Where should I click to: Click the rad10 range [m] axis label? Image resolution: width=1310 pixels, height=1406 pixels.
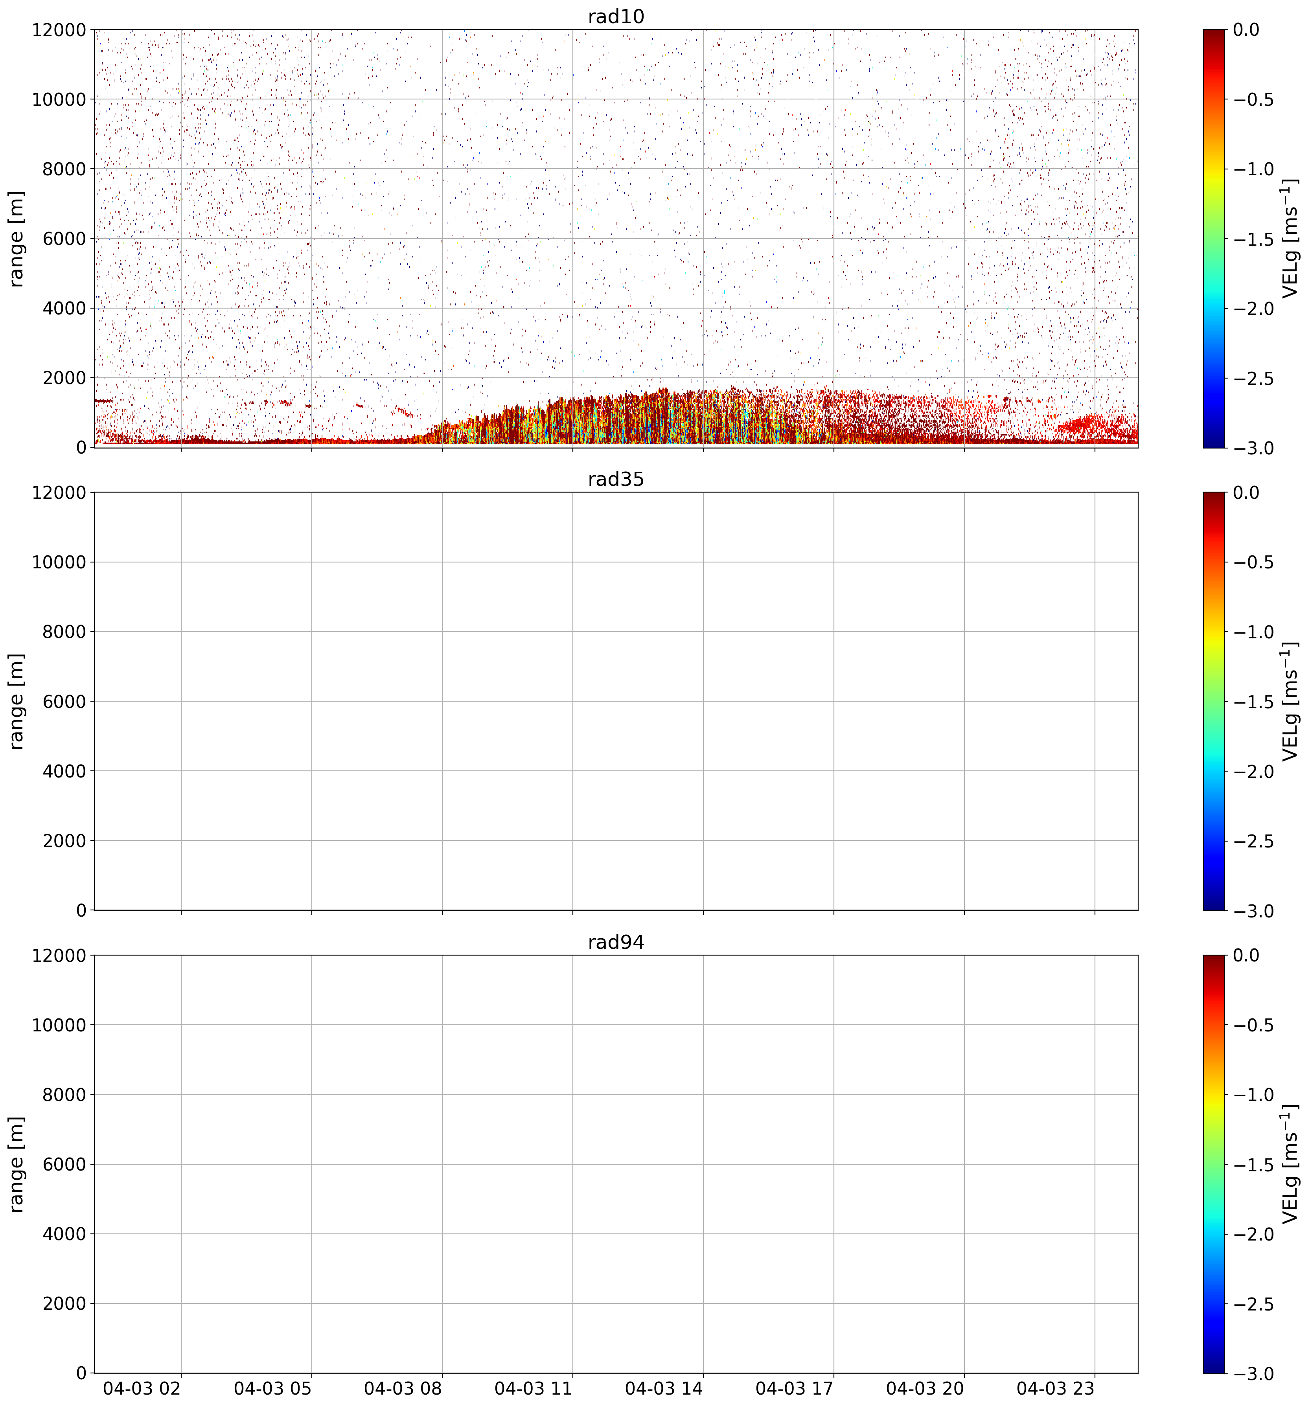(16, 238)
